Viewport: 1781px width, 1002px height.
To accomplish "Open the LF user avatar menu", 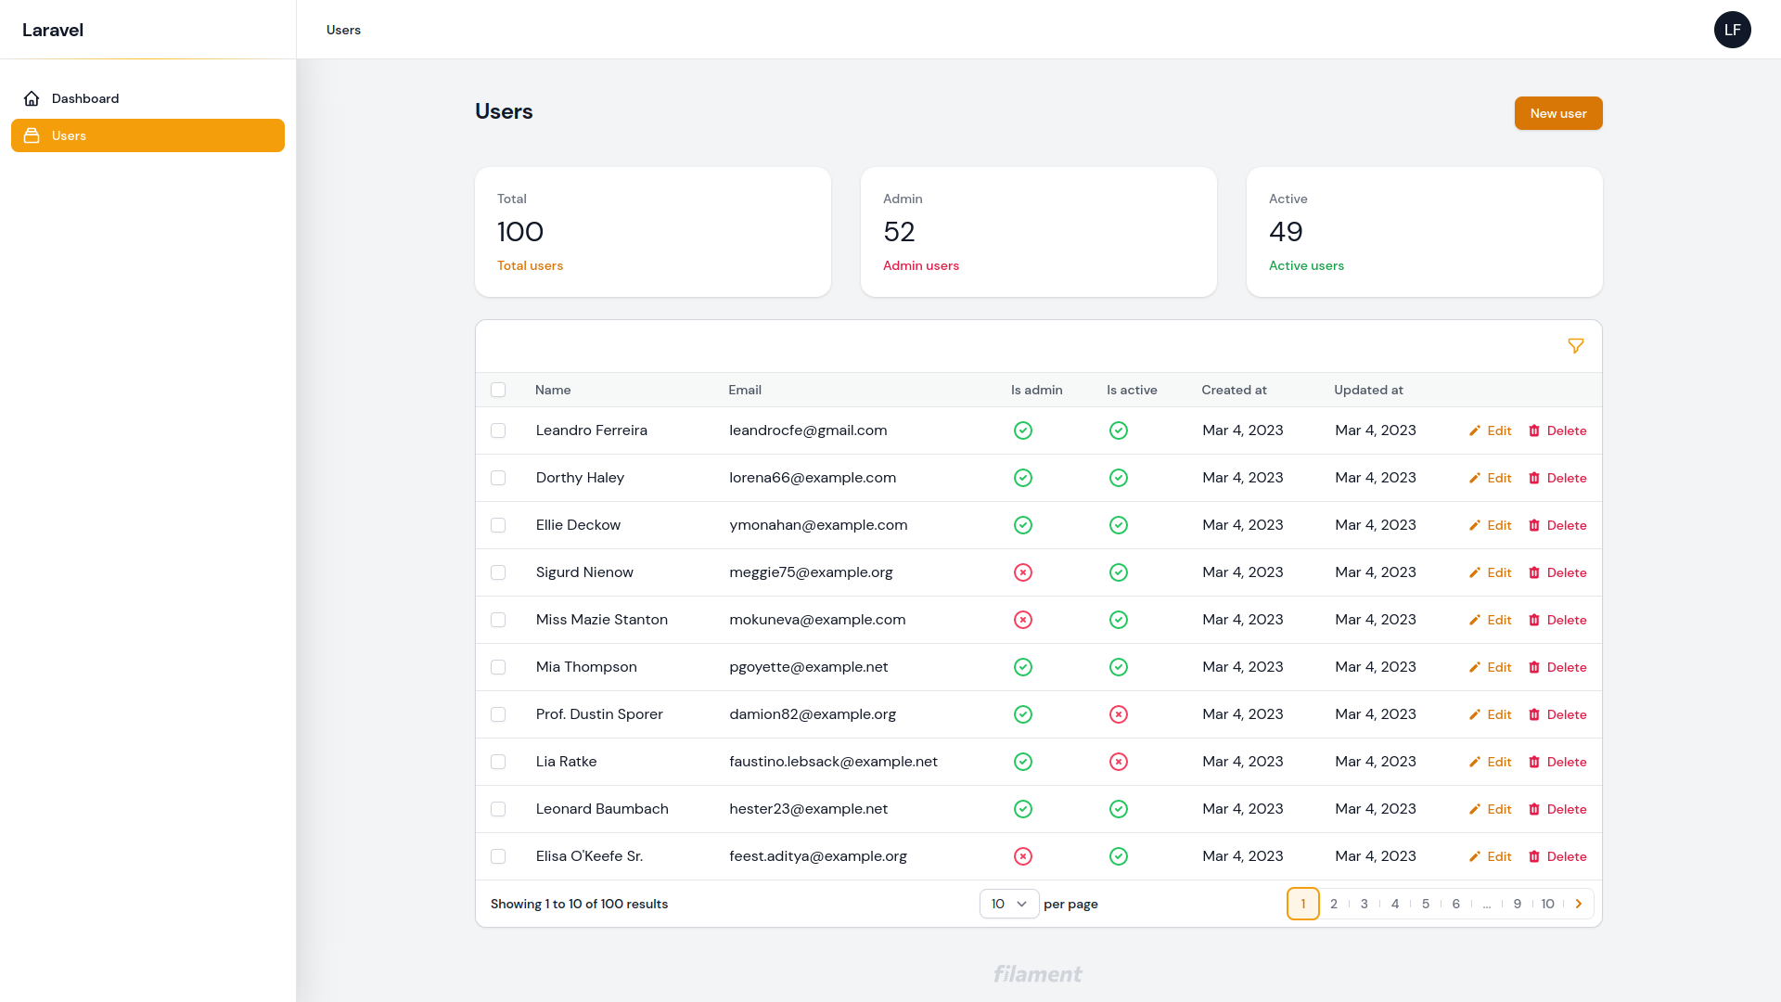I will tap(1732, 29).
